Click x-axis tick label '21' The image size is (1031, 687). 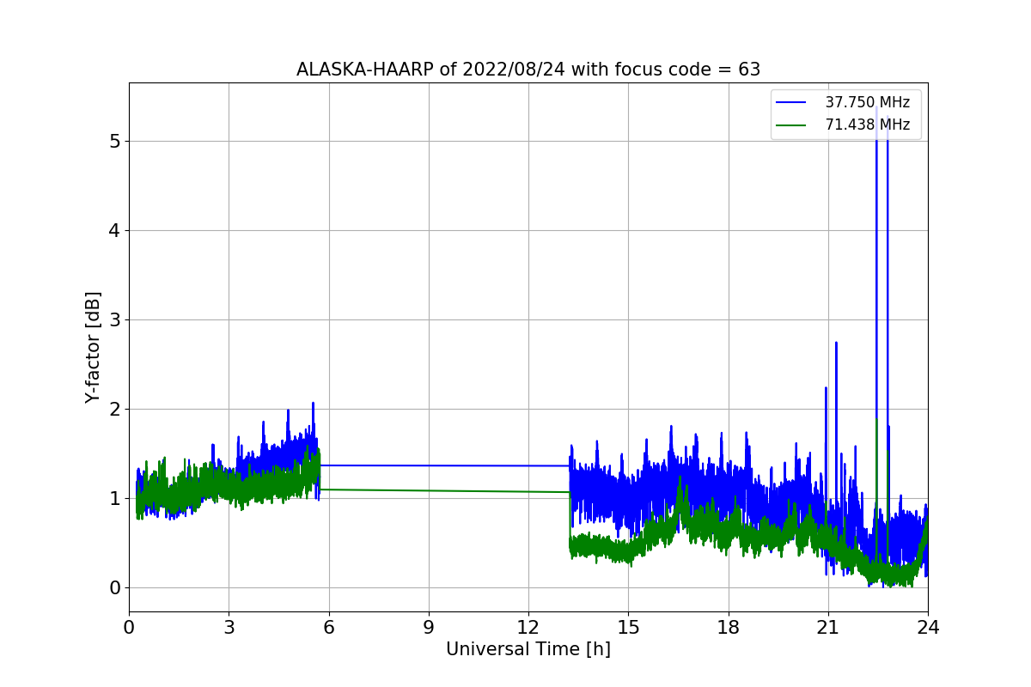tap(828, 628)
